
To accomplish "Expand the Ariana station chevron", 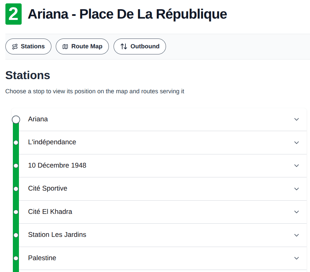I will [x=296, y=119].
